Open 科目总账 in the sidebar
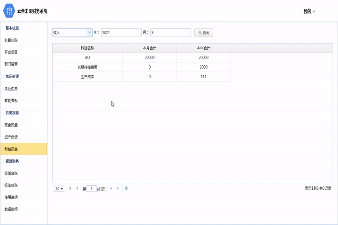The height and width of the screenshot is (225, 338). 11,40
